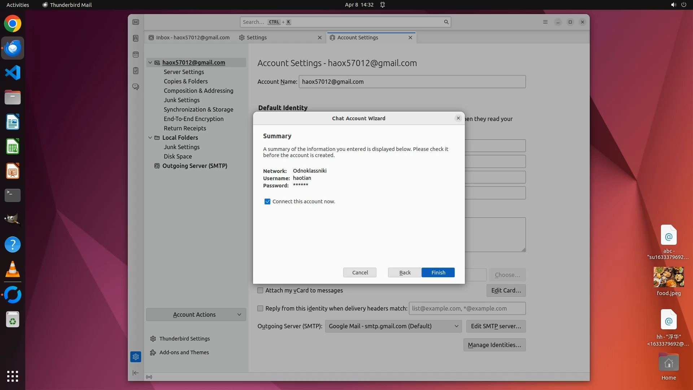Open the Calendar space icon
The width and height of the screenshot is (693, 390).
point(136,55)
